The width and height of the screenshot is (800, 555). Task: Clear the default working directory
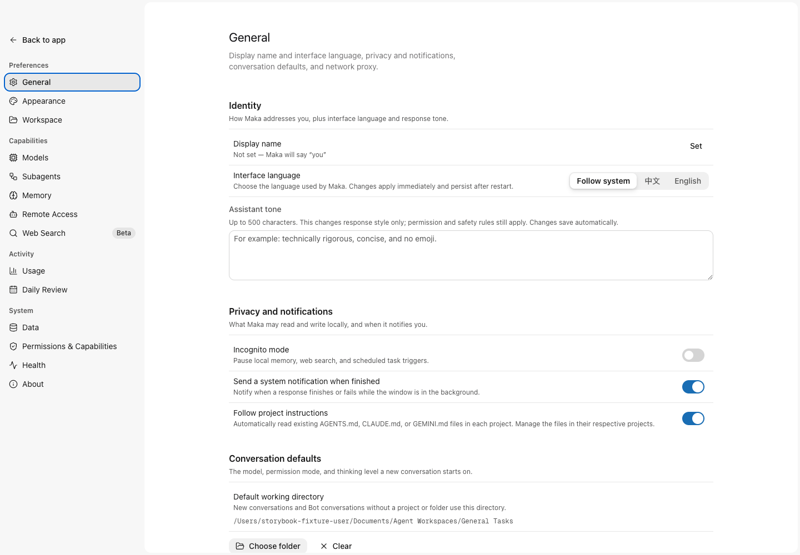[336, 546]
